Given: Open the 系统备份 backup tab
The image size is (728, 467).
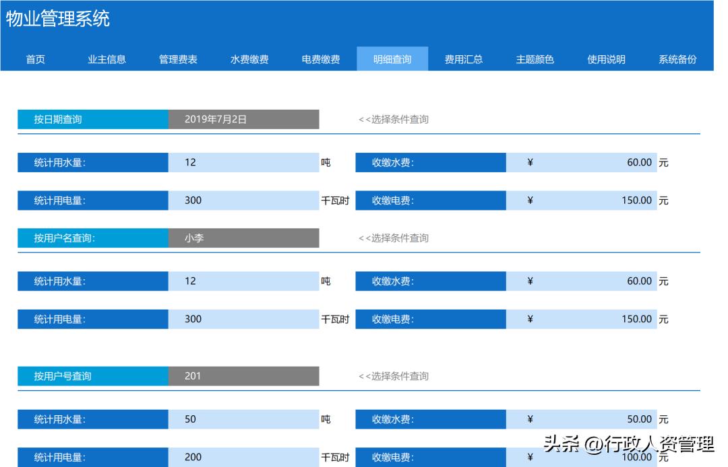Looking at the screenshot, I should (677, 59).
